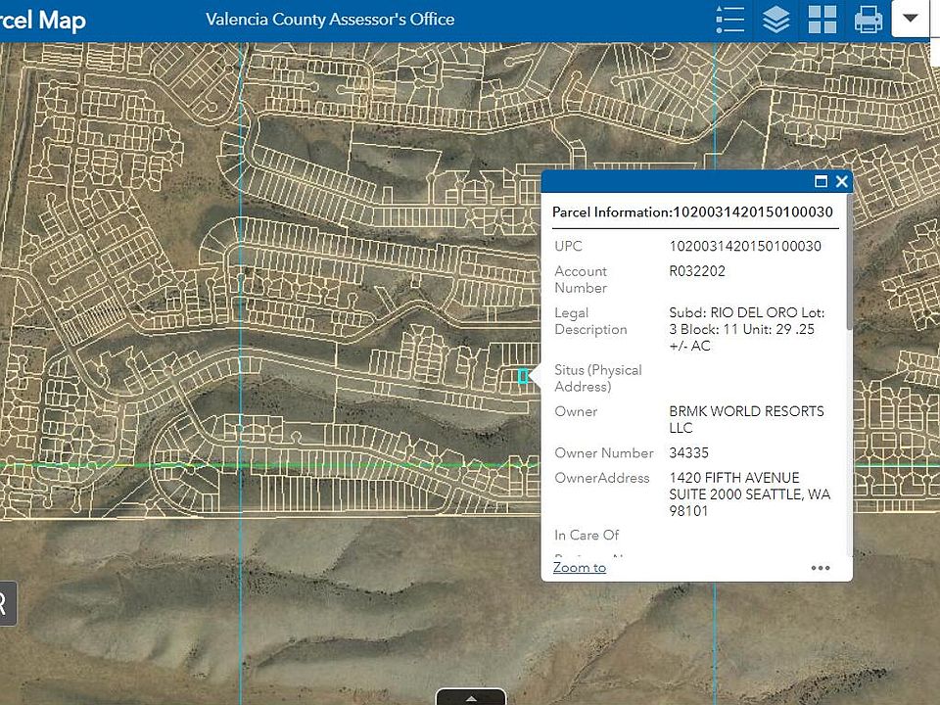Click the partially hidden widget button at left edge
This screenshot has width=940, height=705.
tap(7, 604)
